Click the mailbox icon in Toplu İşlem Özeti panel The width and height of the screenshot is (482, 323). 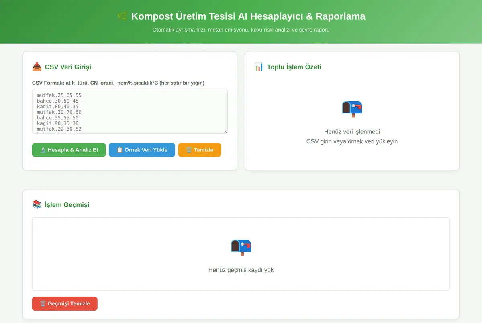click(352, 109)
